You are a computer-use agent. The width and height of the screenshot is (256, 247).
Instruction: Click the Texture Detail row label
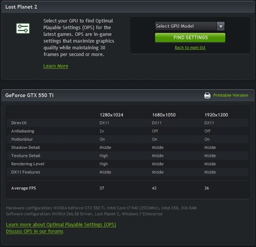click(x=26, y=156)
